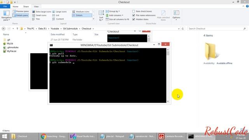Sort by Name column header
Image resolution: width=249 pixels, height=140 pixels.
(x=6, y=35)
